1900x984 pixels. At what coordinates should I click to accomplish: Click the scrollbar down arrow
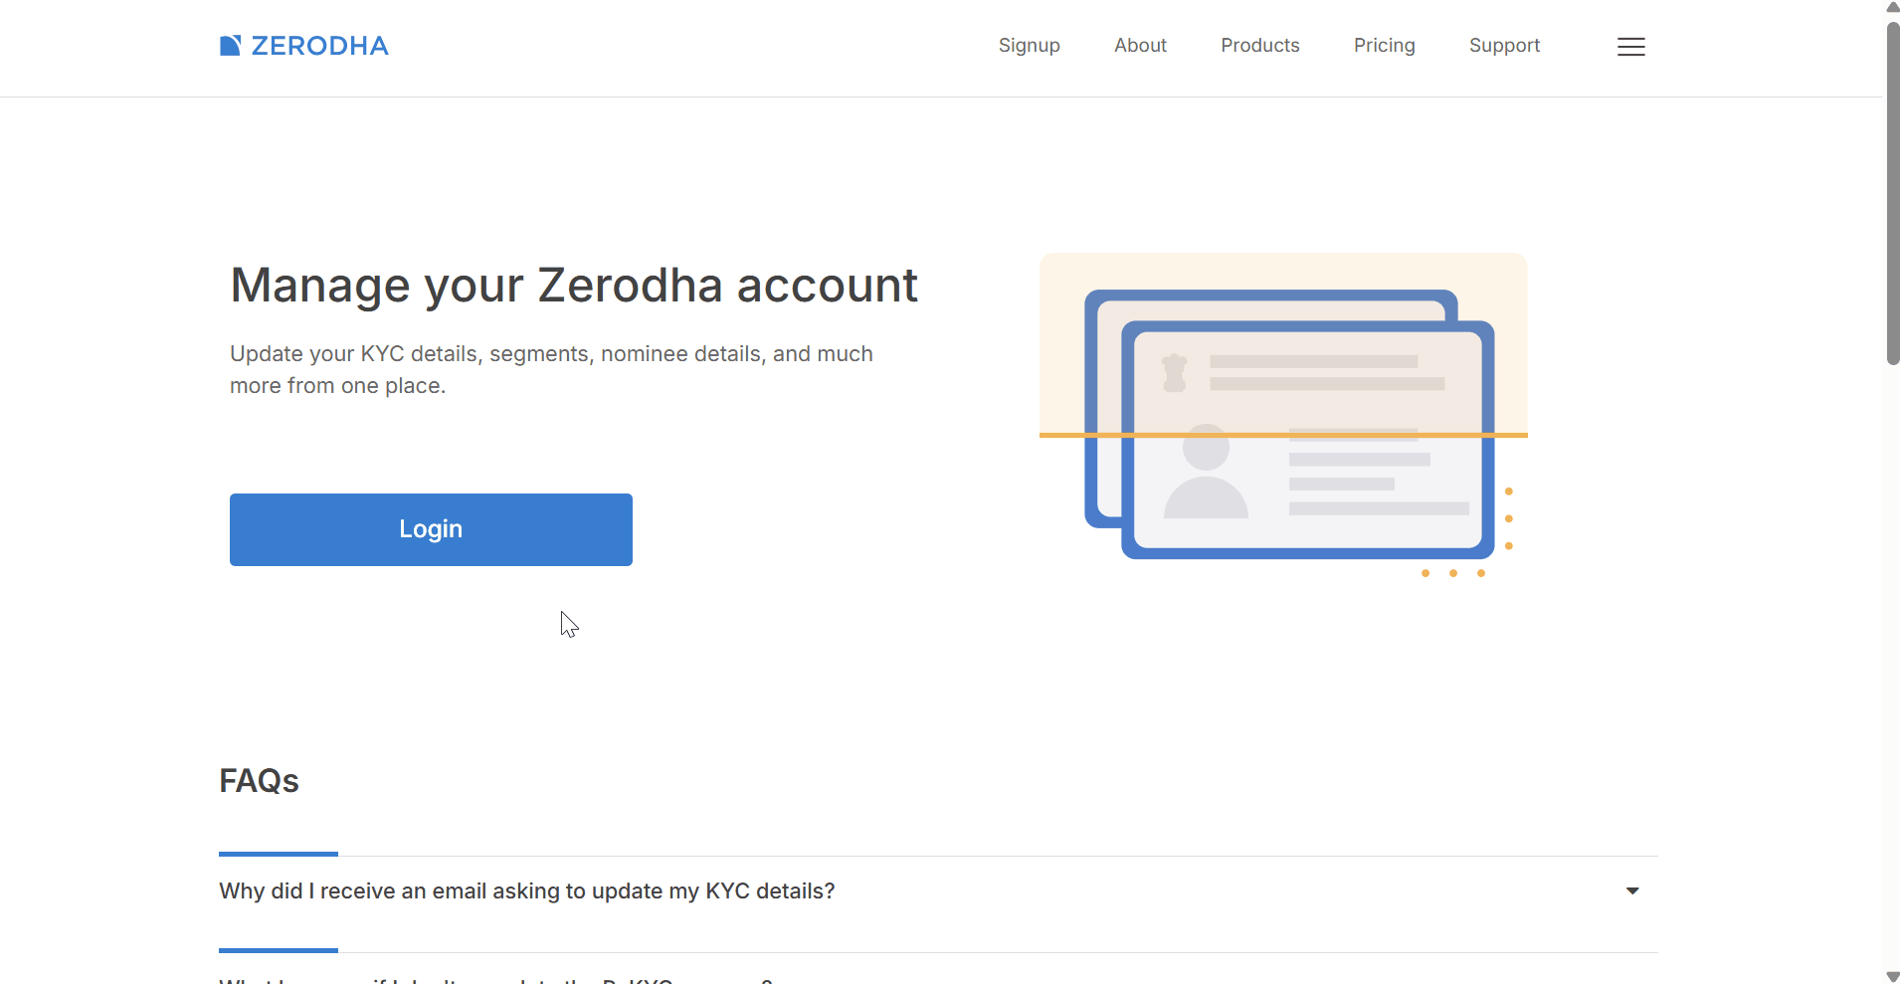coord(1892,977)
